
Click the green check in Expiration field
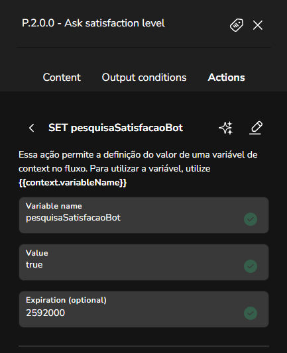tap(251, 313)
